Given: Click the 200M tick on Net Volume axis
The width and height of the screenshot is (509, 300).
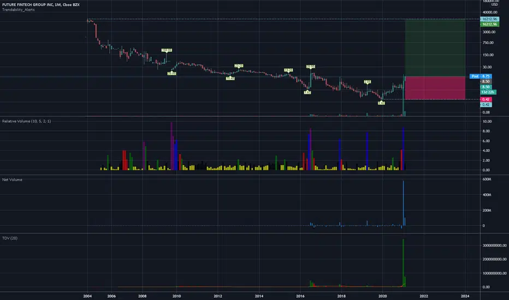Looking at the screenshot, I should point(487,210).
